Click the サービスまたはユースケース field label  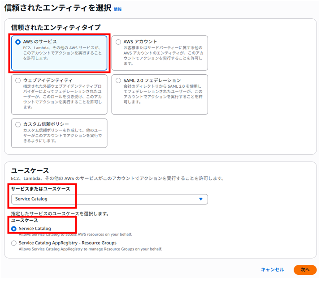coord(40,189)
